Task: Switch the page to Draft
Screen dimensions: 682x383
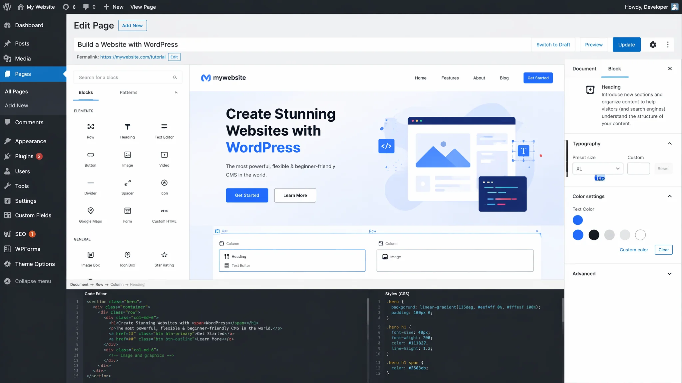Action: (553, 45)
